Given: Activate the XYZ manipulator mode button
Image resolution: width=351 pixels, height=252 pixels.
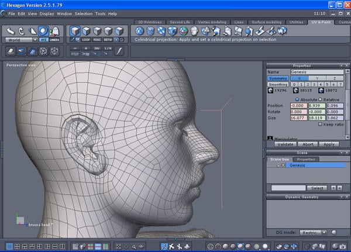Looking at the screenshot, I should (x=44, y=40).
